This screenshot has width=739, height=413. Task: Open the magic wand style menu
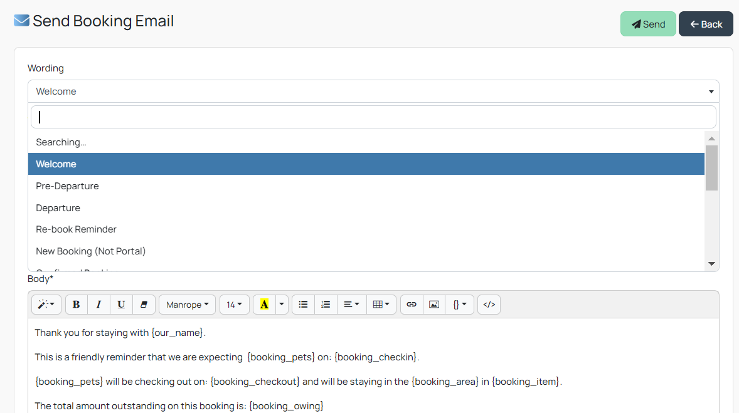point(46,305)
